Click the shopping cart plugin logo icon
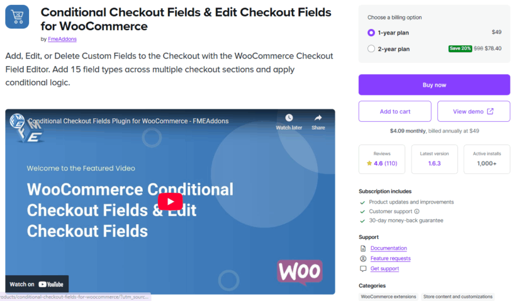The image size is (516, 301). click(18, 17)
